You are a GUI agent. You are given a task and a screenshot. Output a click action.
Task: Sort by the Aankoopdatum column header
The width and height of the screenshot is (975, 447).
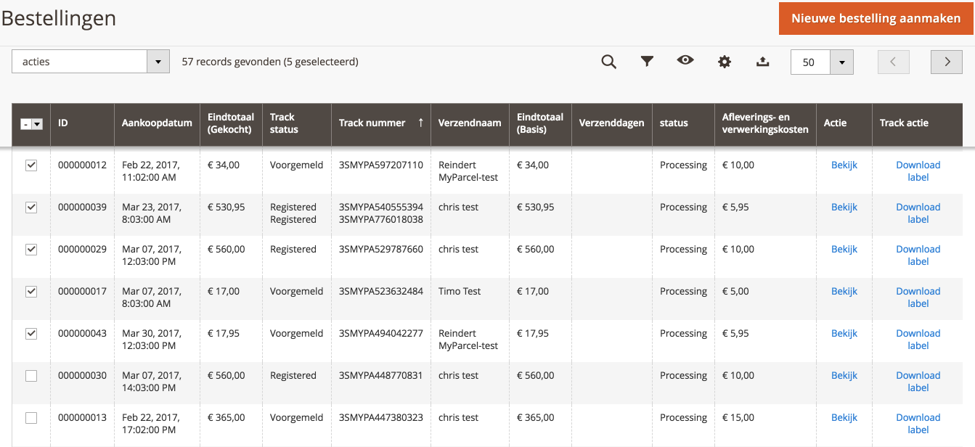coord(157,123)
